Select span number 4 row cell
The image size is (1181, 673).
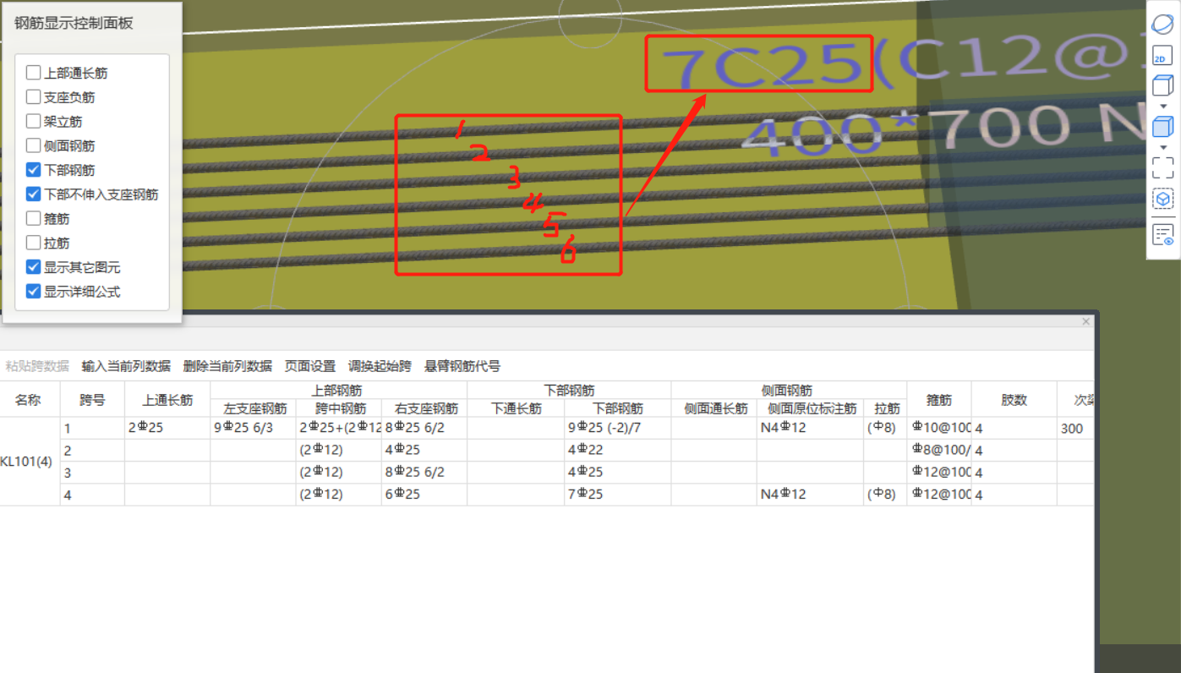(x=92, y=495)
